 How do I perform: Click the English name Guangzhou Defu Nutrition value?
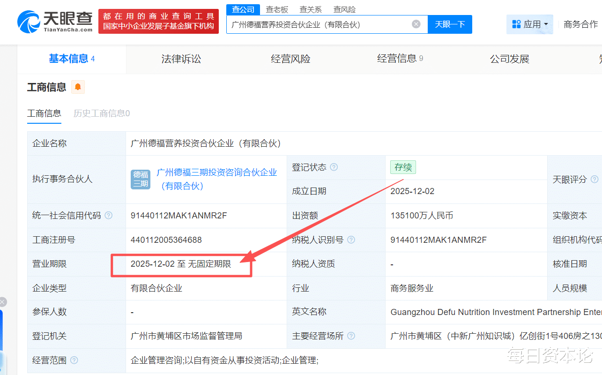pyautogui.click(x=496, y=312)
